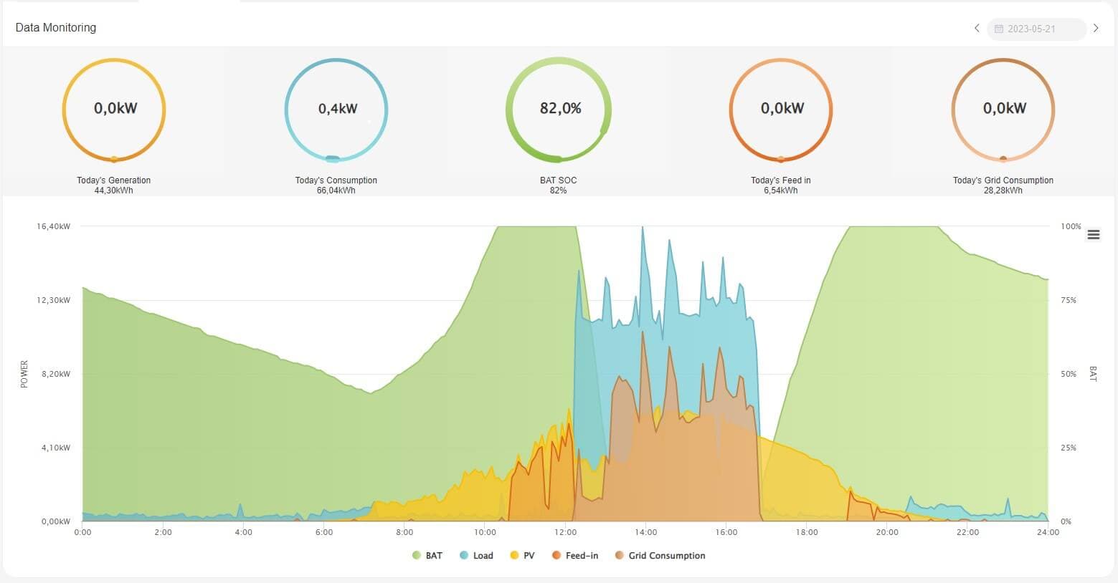Go to the next day with right arrow
Viewport: 1118px width, 583px height.
[1096, 29]
